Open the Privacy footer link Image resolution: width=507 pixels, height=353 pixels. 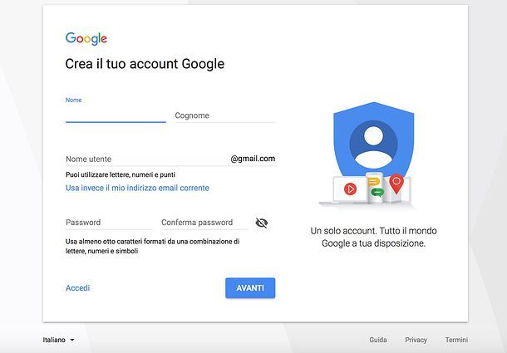coord(416,340)
